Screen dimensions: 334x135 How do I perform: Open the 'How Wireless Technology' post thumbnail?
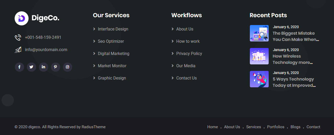pos(259,56)
